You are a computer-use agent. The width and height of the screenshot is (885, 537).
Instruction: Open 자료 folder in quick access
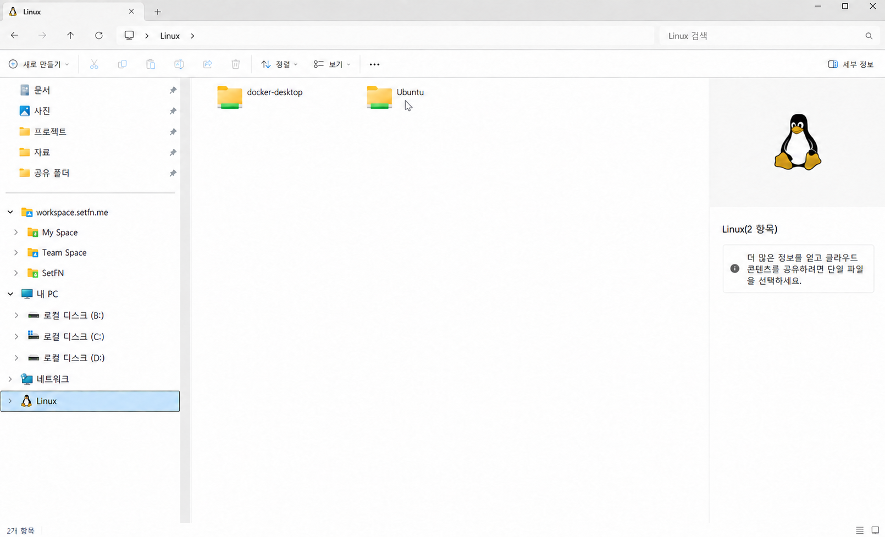(42, 152)
